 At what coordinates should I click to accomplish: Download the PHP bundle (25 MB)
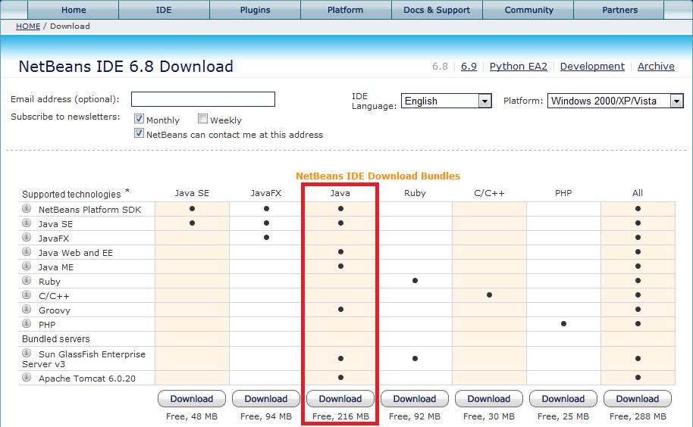[x=563, y=399]
